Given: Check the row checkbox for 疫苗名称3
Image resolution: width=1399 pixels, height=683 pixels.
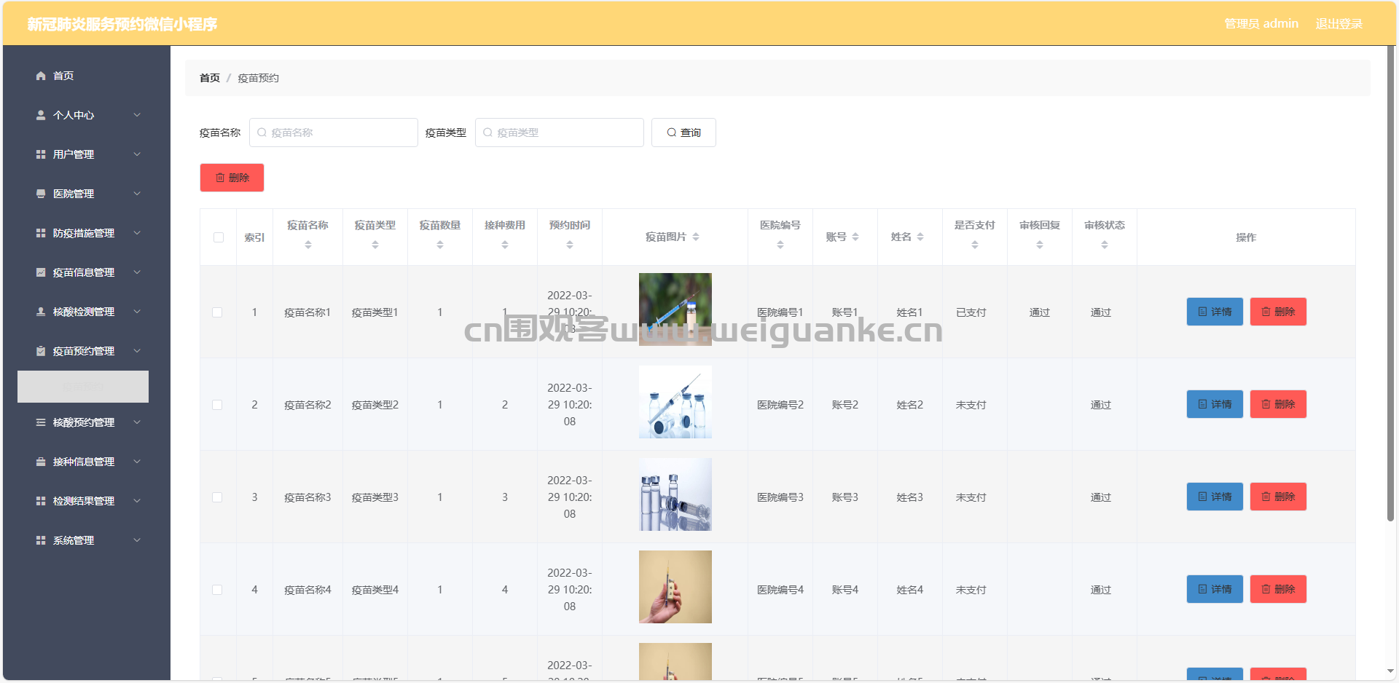Looking at the screenshot, I should pyautogui.click(x=217, y=497).
